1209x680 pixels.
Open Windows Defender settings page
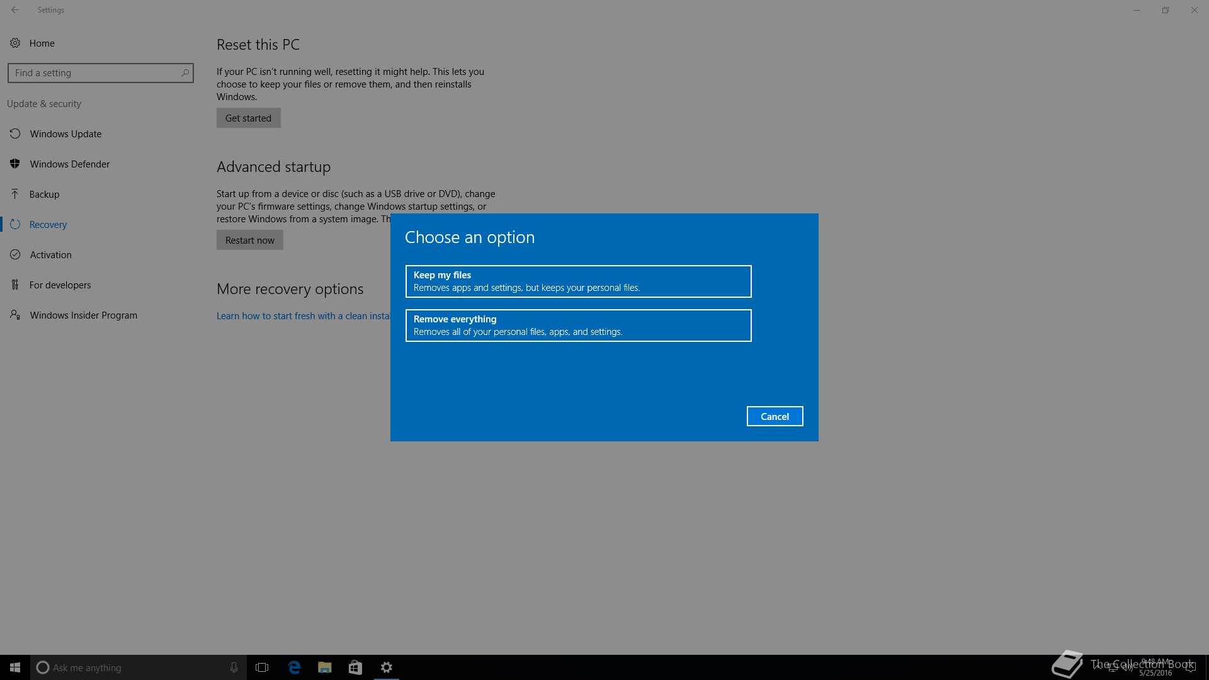[69, 164]
